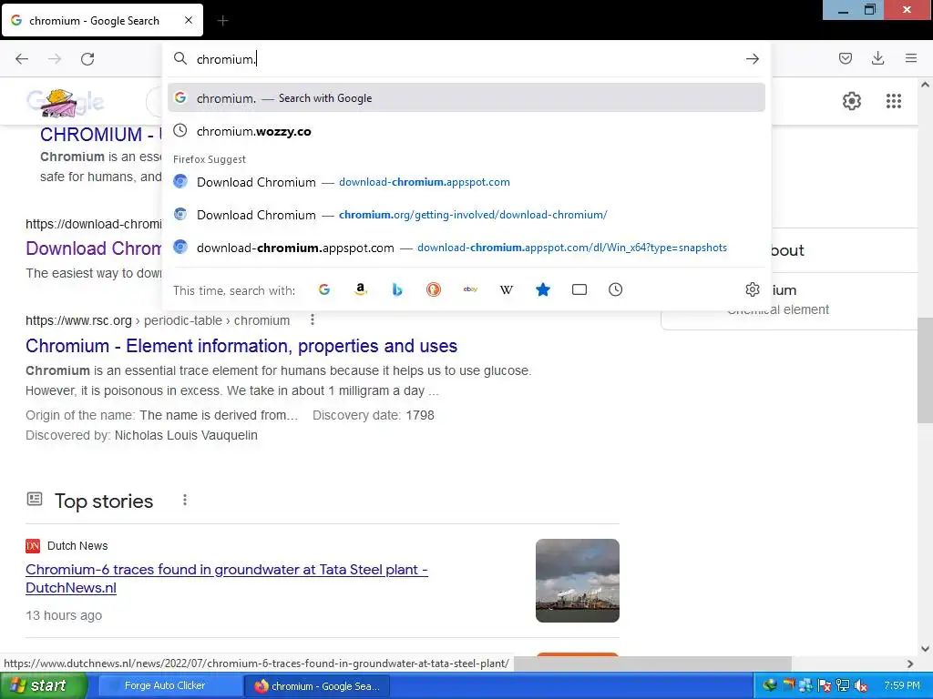933x699 pixels.
Task: Search bookmarks using the star icon
Action: (x=543, y=289)
